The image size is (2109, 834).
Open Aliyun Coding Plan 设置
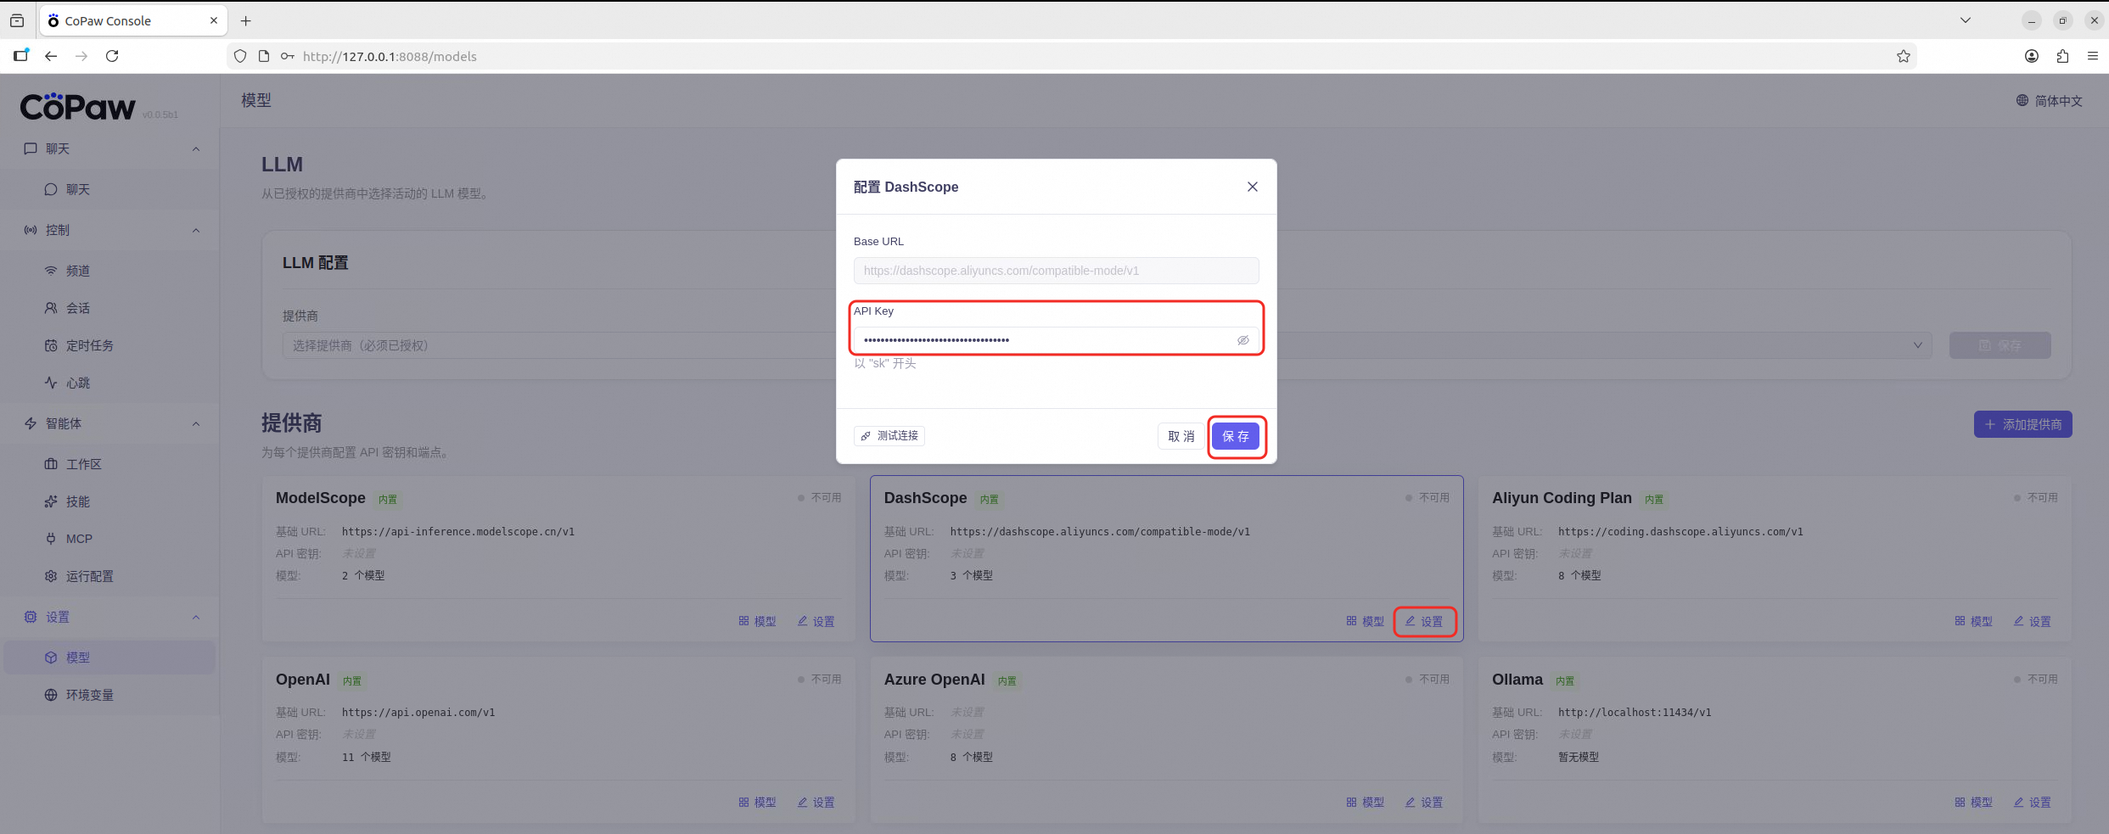[2032, 621]
